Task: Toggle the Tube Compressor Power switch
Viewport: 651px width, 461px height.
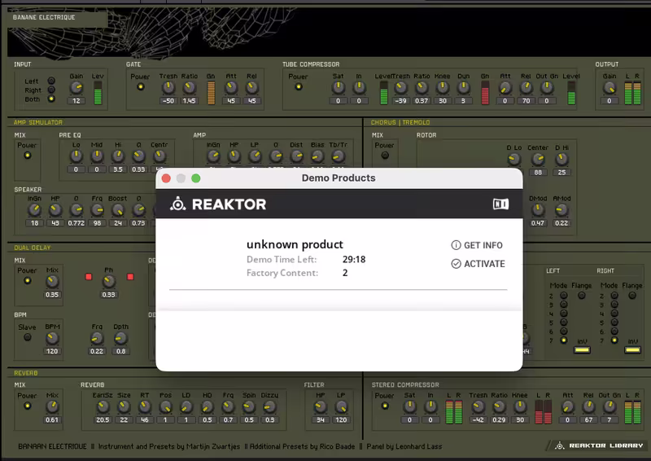Action: click(298, 87)
